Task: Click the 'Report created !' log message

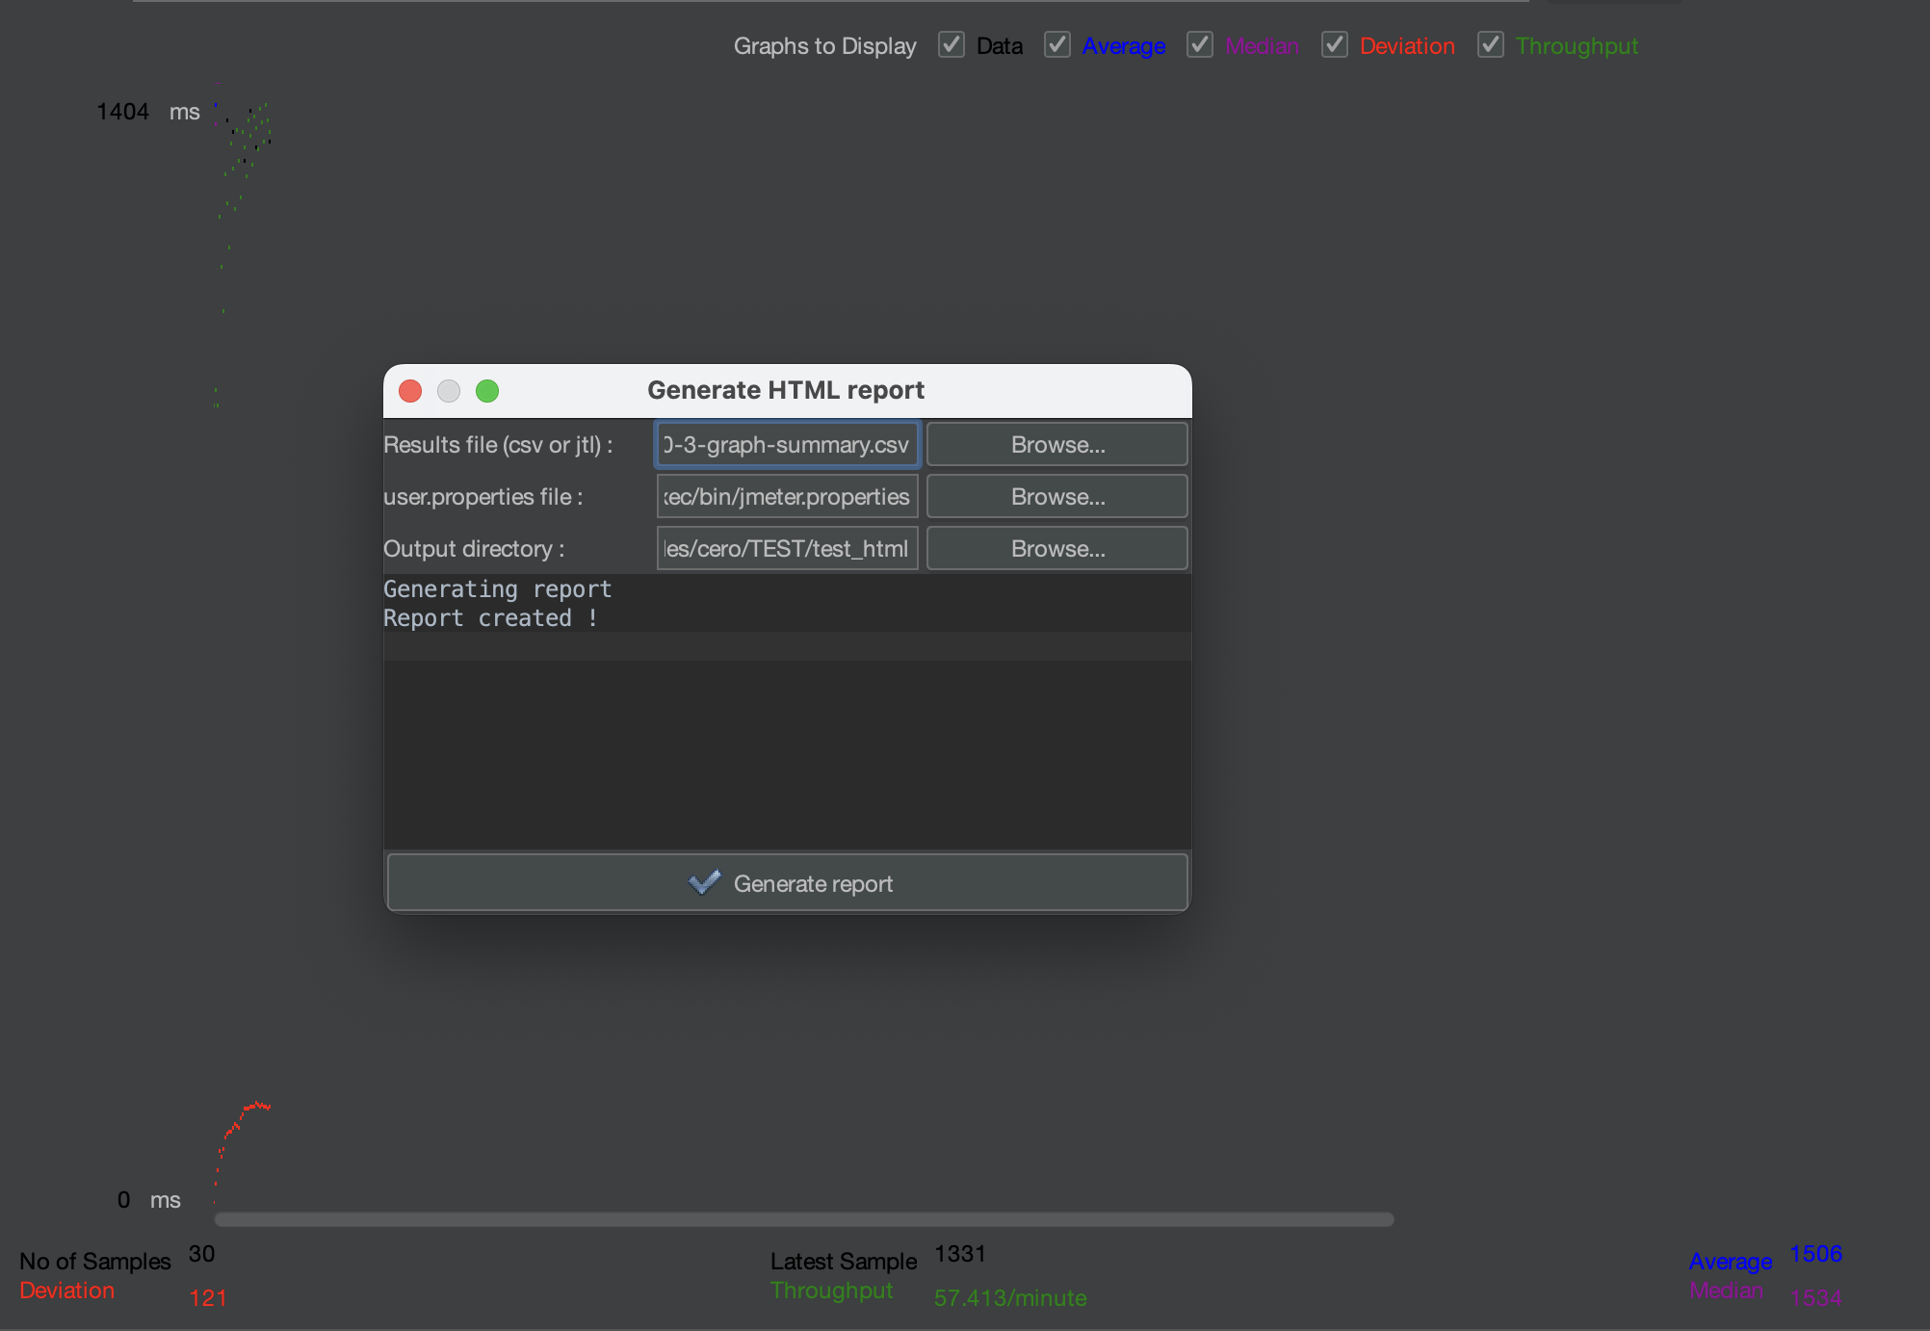Action: tap(490, 618)
